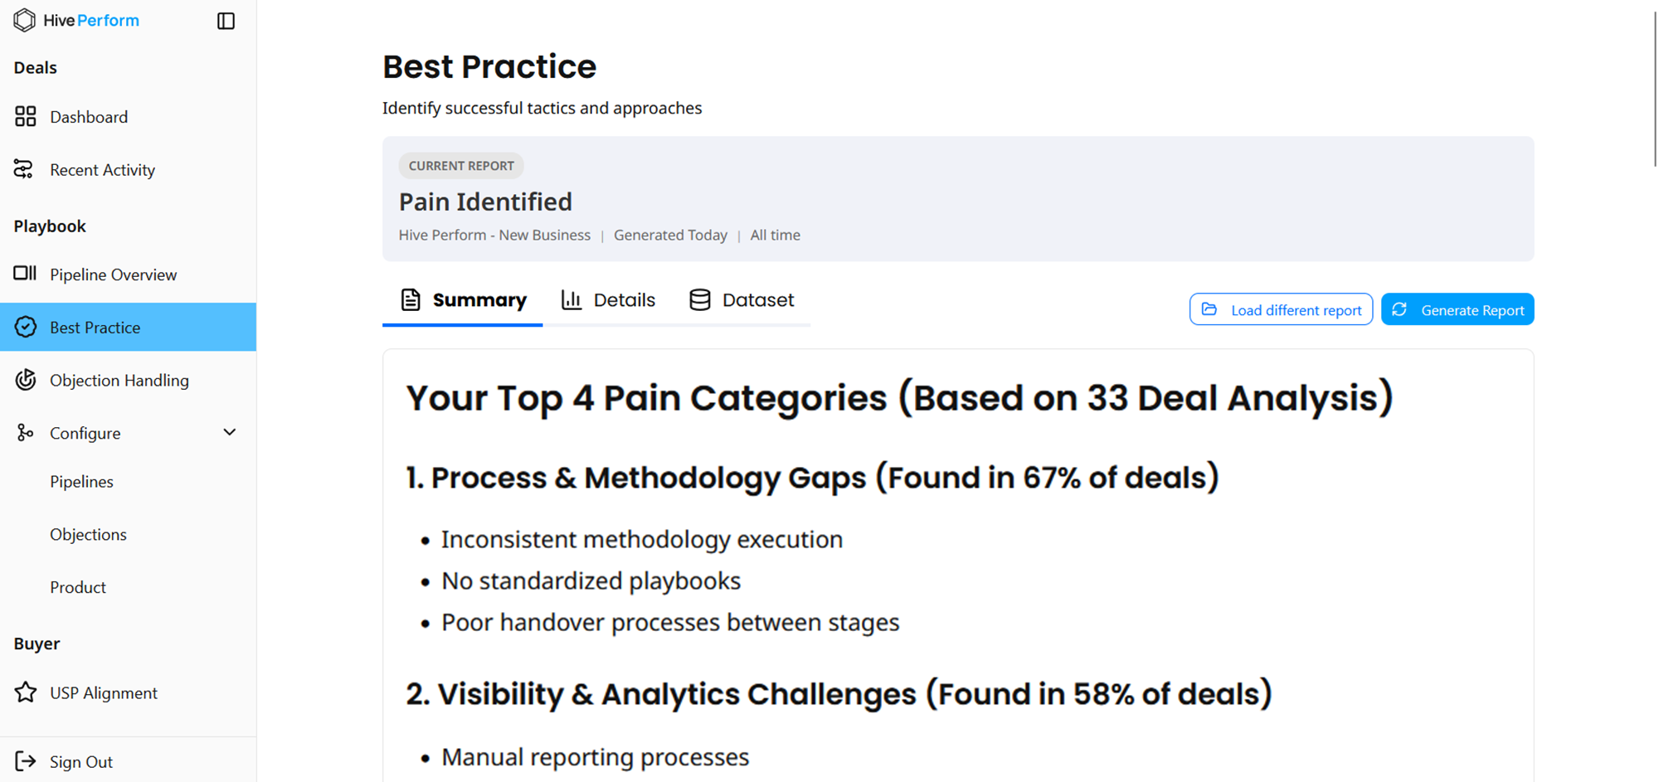The image size is (1659, 782).
Task: Click the Objection Handling icon
Action: click(26, 380)
